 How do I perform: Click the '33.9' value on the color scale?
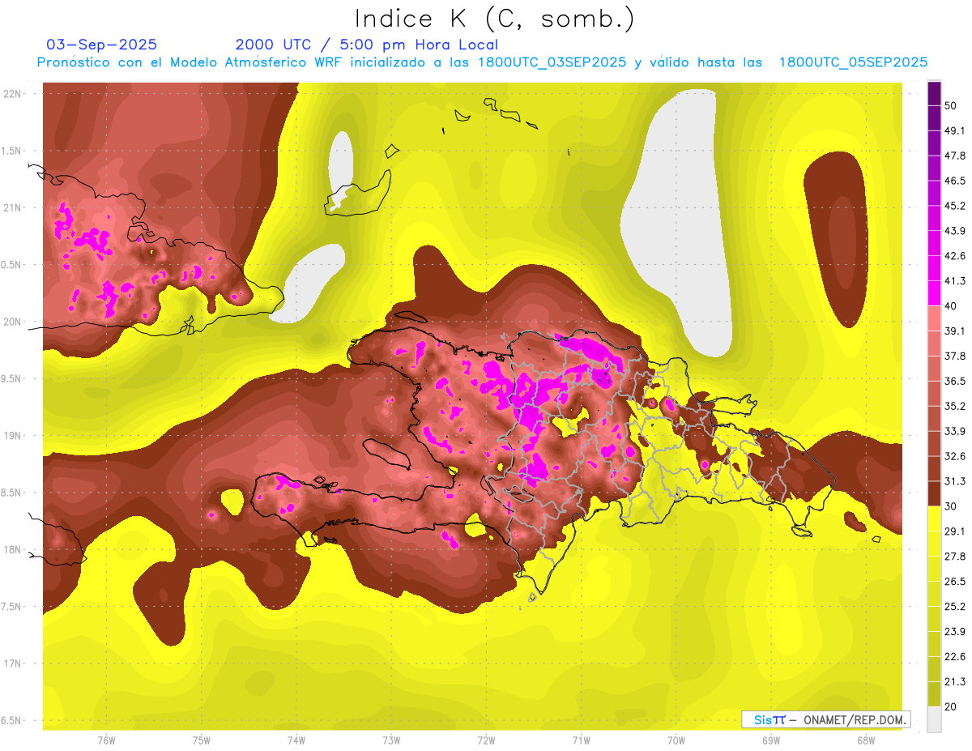click(954, 431)
